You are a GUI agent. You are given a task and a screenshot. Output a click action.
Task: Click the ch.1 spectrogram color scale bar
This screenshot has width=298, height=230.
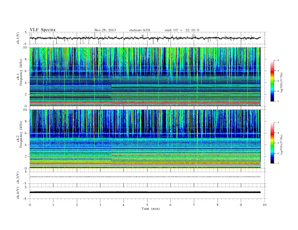(272, 81)
